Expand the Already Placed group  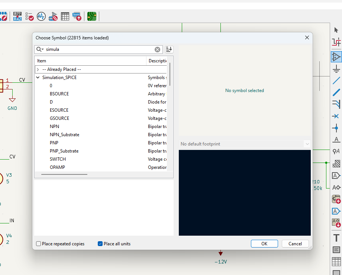tap(38, 69)
